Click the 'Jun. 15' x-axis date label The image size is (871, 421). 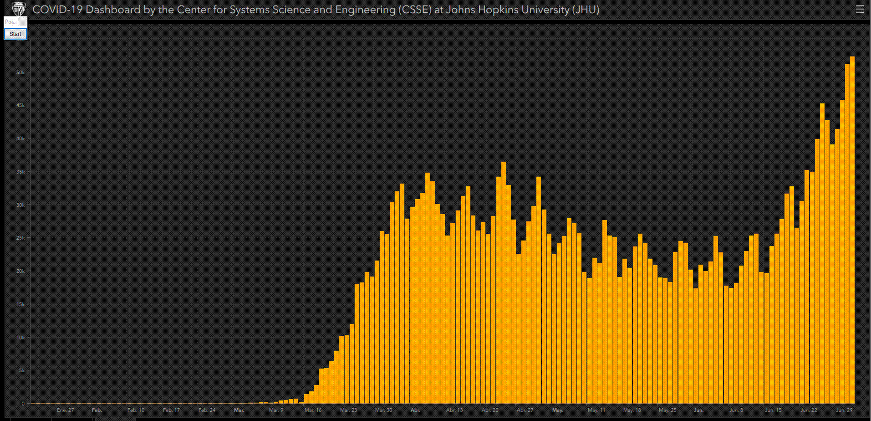(x=773, y=410)
